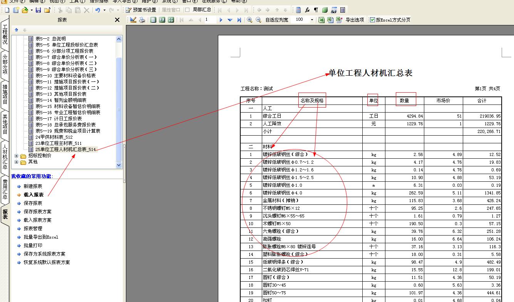514x302 pixels.
Task: Click the second Excel export icon
Action: click(330, 20)
